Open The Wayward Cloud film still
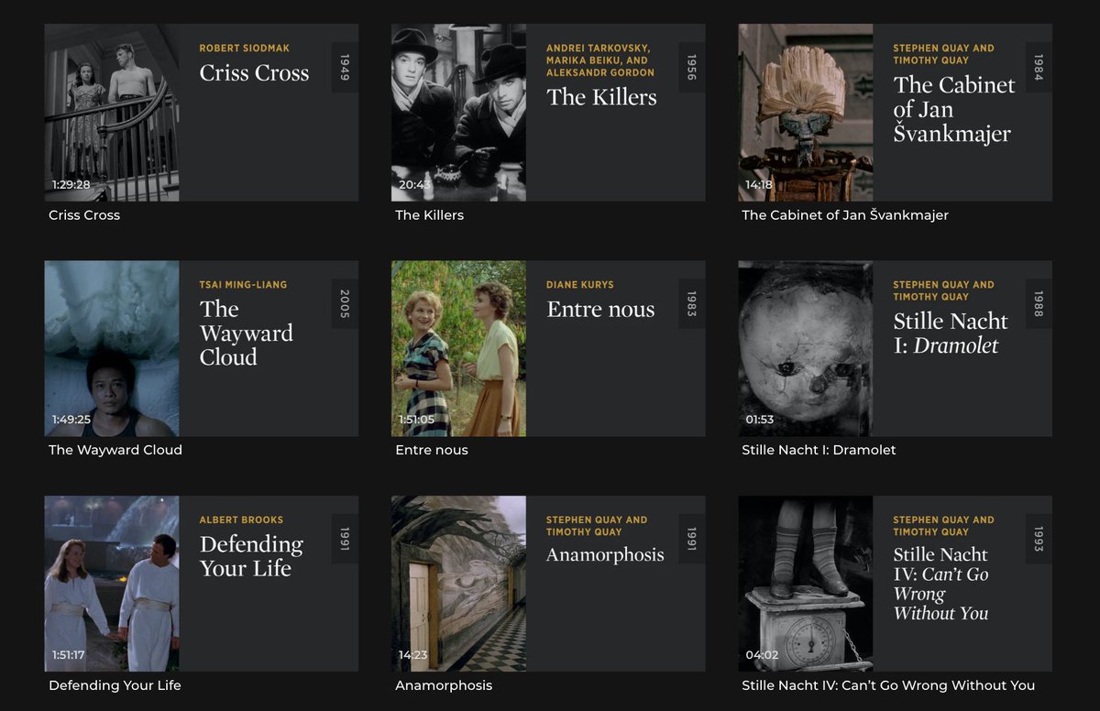The height and width of the screenshot is (711, 1100). click(112, 348)
